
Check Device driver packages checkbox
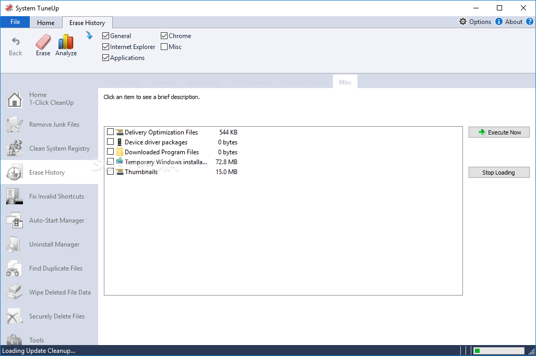click(x=111, y=142)
